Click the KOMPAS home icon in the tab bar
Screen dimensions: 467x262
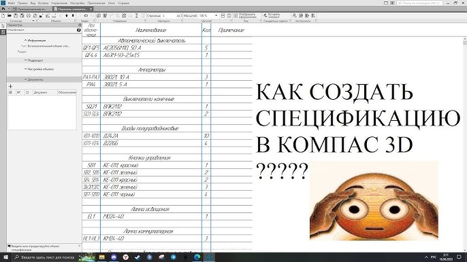click(x=3, y=9)
